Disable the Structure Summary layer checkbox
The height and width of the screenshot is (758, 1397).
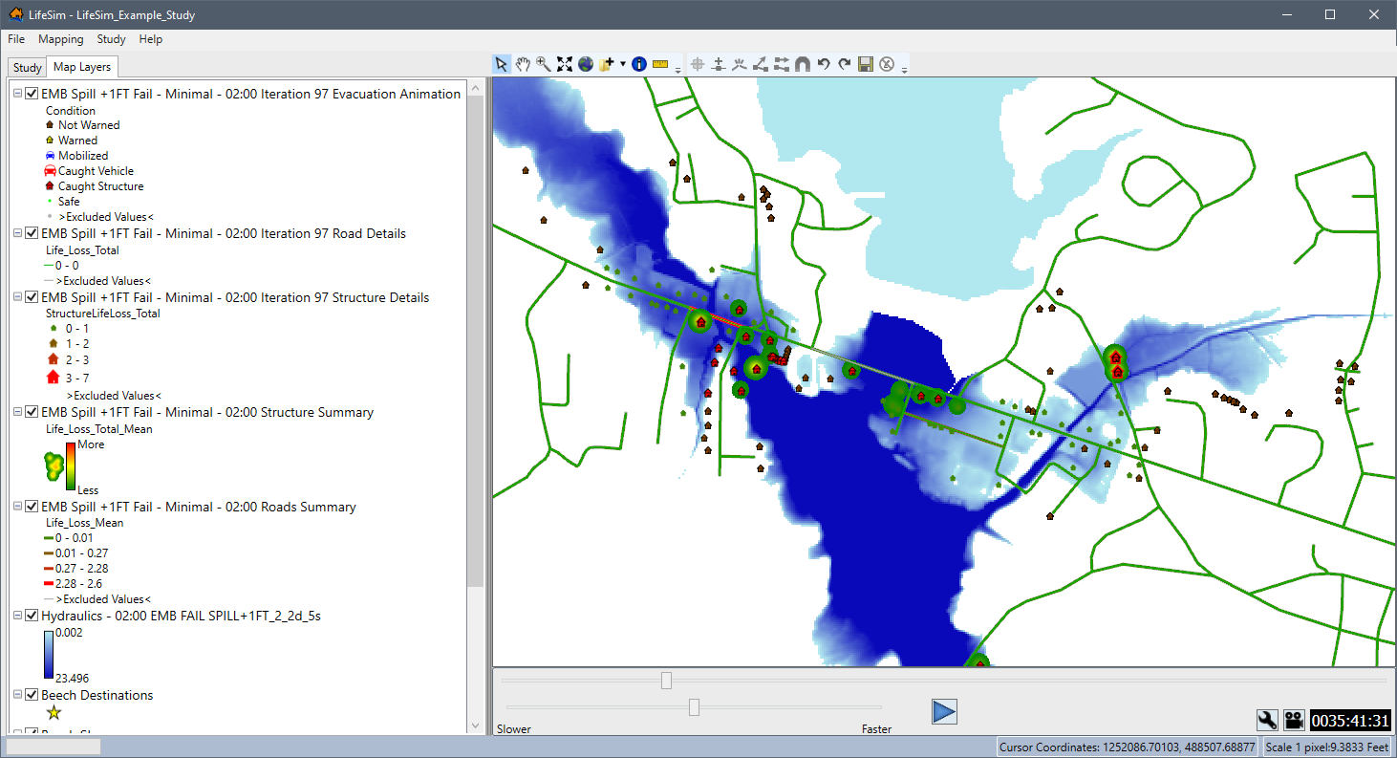[x=32, y=412]
